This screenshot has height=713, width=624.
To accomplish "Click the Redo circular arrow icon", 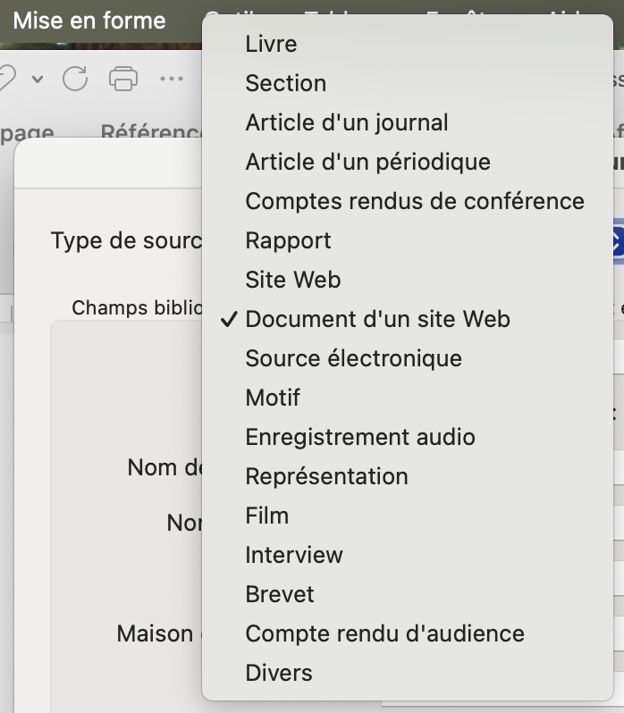I will 75,79.
